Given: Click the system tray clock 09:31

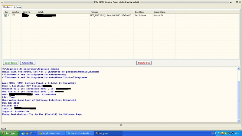Looking at the screenshot, I should click(237, 133).
